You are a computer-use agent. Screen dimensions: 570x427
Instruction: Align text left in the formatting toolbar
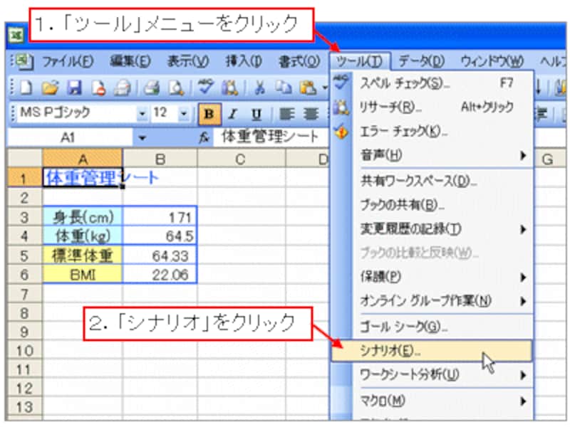(x=287, y=114)
